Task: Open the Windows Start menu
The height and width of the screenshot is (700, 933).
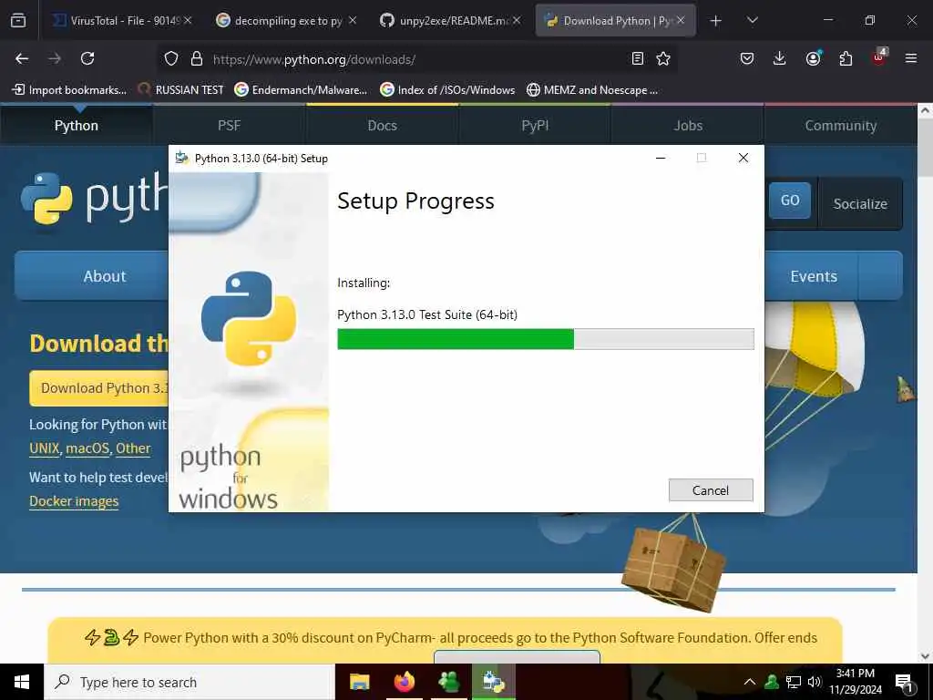Action: (x=22, y=682)
